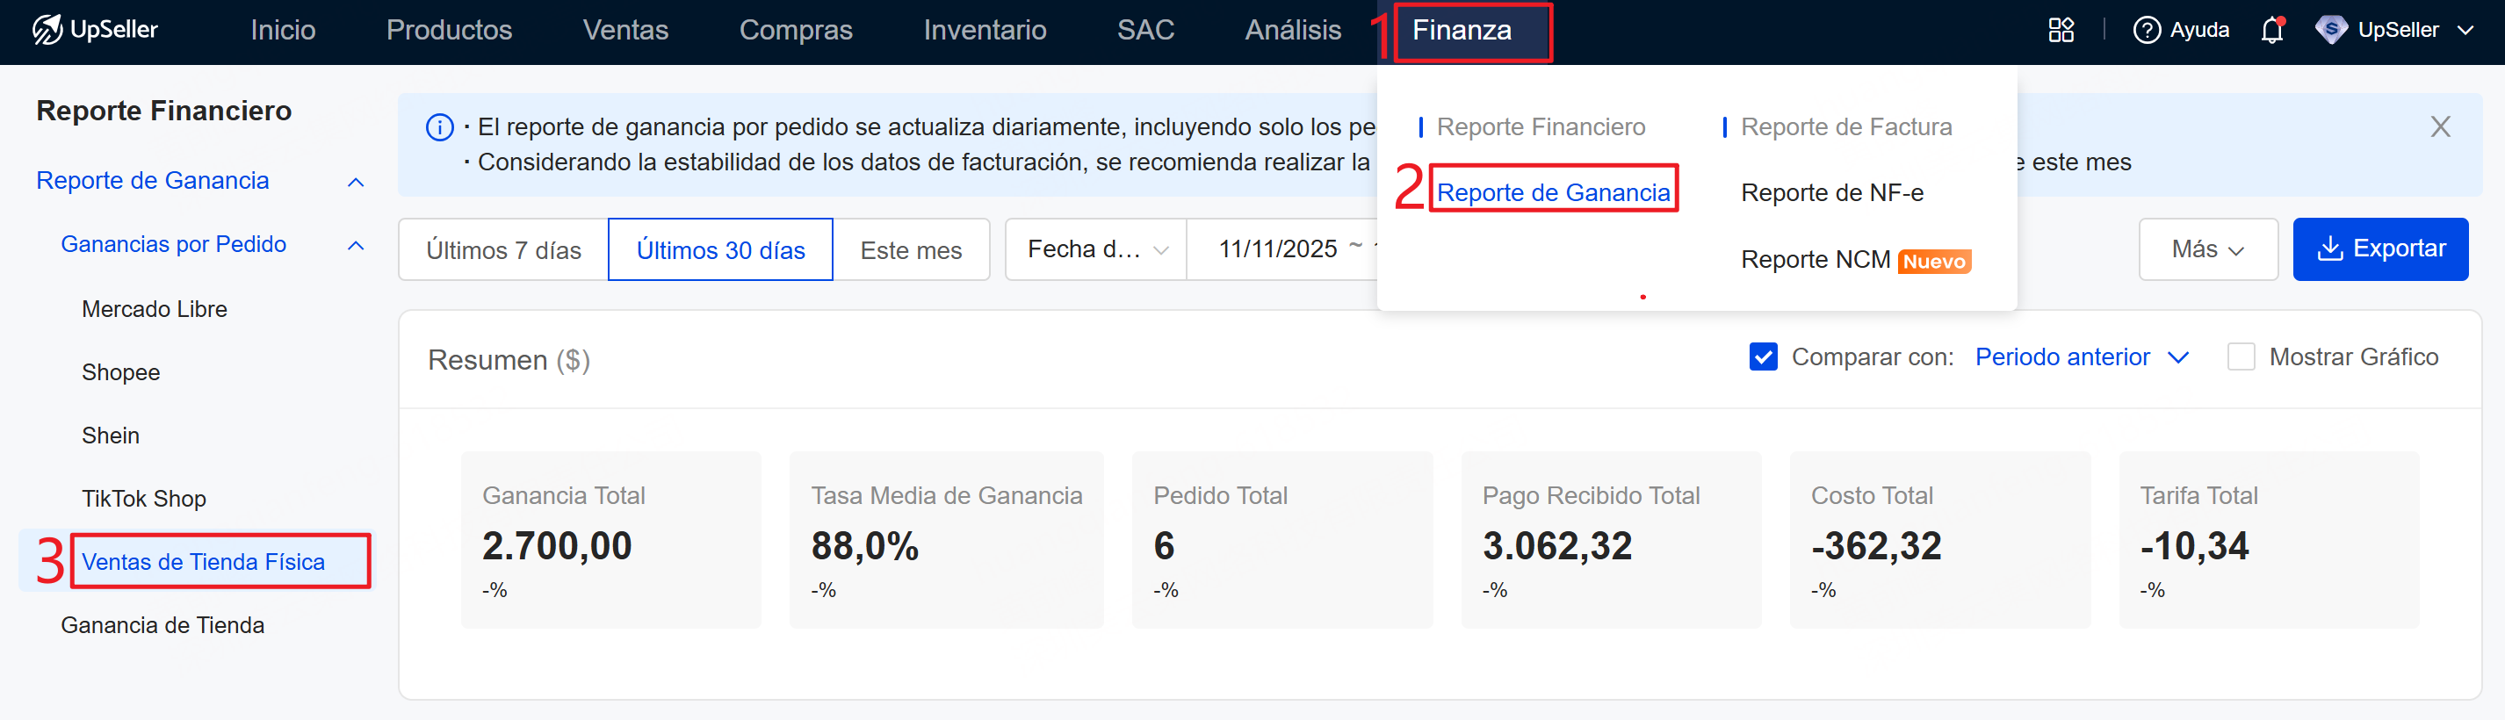Viewport: 2505px width, 720px height.
Task: Click the UpSeller rocket logo icon
Action: click(47, 30)
